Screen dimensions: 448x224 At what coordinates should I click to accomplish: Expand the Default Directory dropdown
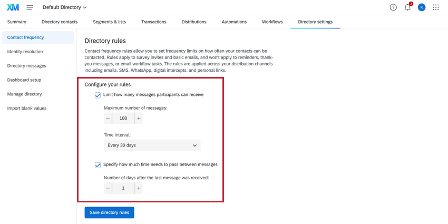coord(64,7)
